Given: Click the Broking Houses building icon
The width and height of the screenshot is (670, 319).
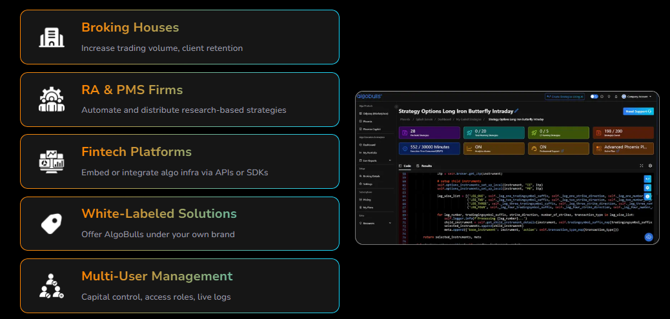Looking at the screenshot, I should 51,37.
